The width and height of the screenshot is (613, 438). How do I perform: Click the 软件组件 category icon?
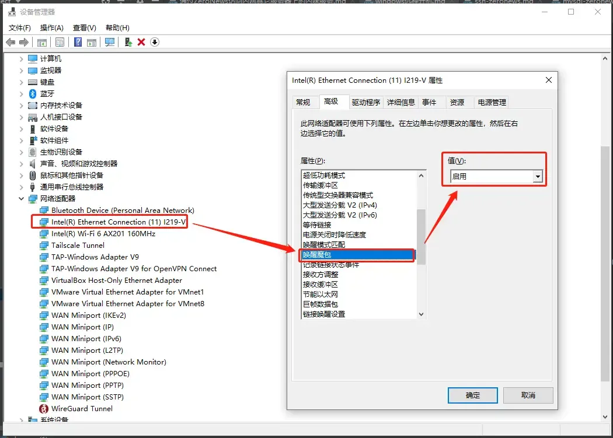[33, 141]
